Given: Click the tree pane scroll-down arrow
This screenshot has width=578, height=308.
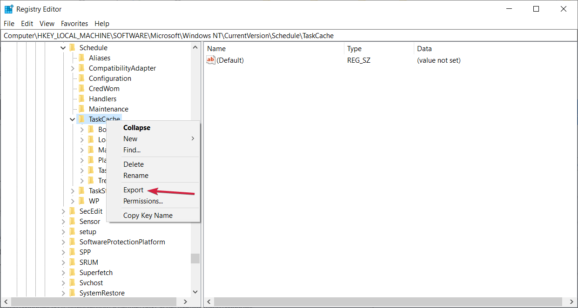Looking at the screenshot, I should click(195, 292).
